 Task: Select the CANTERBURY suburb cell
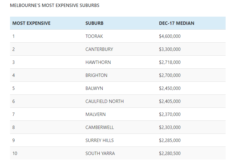(x=99, y=49)
